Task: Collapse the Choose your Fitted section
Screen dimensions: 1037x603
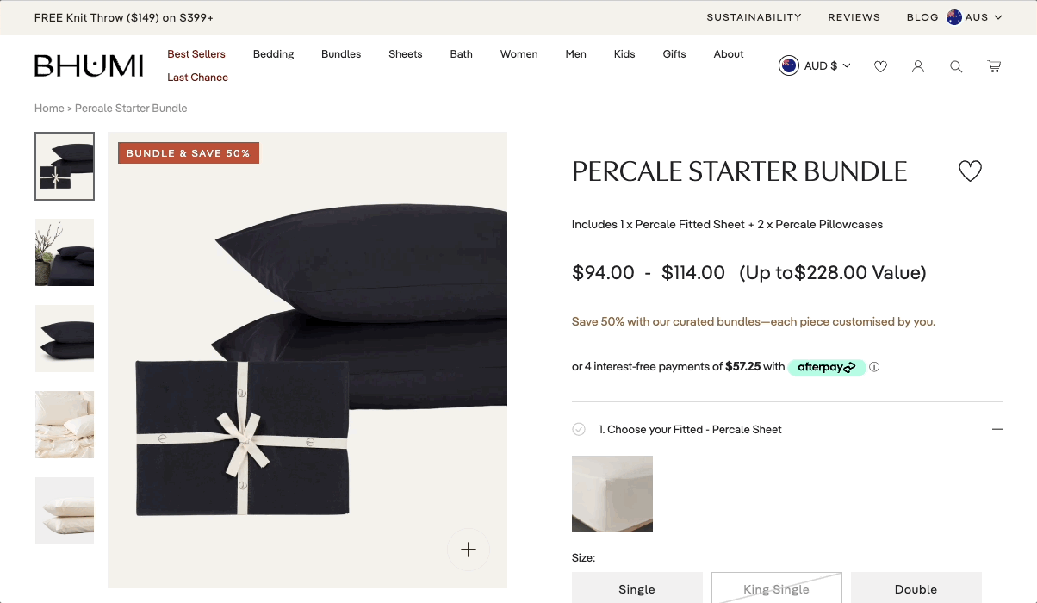Action: click(x=997, y=429)
